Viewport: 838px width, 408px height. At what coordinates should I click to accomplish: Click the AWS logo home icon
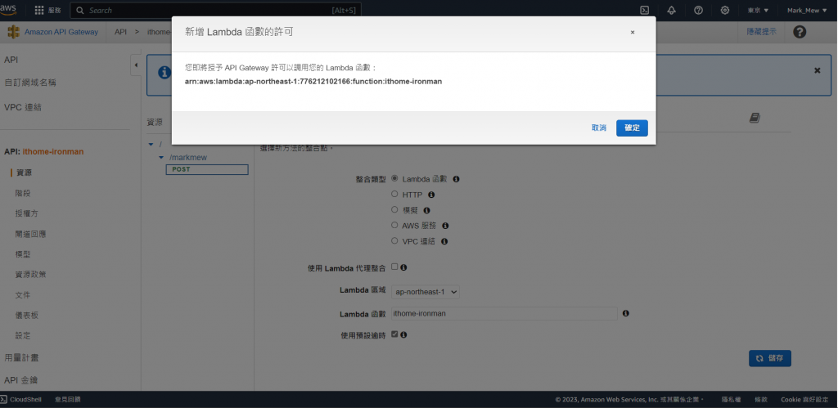click(x=8, y=9)
